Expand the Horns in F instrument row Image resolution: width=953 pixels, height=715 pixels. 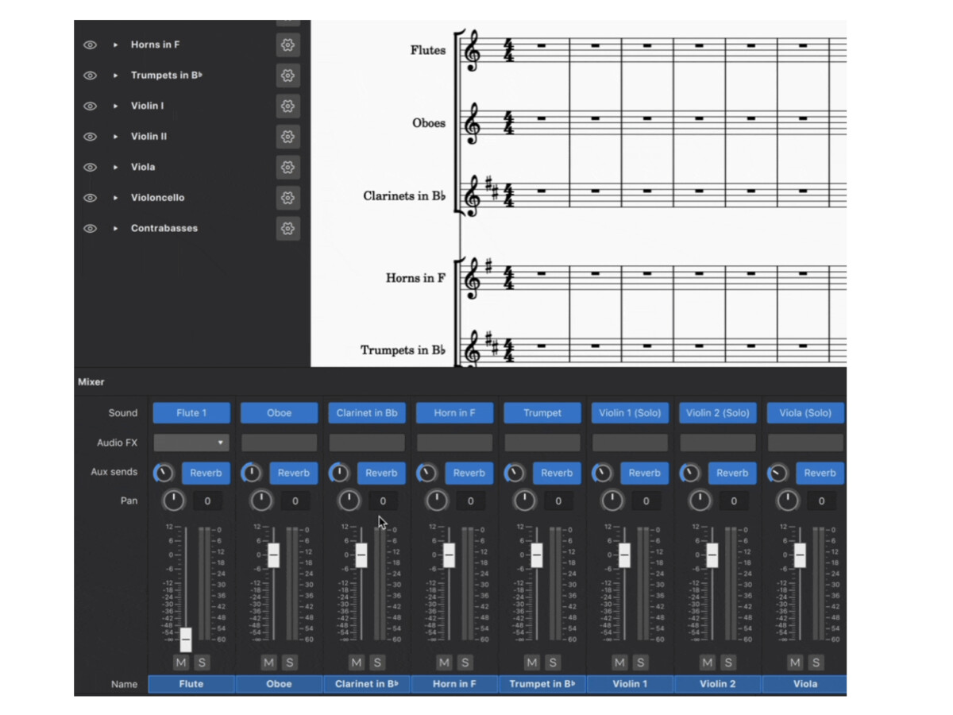pos(115,45)
